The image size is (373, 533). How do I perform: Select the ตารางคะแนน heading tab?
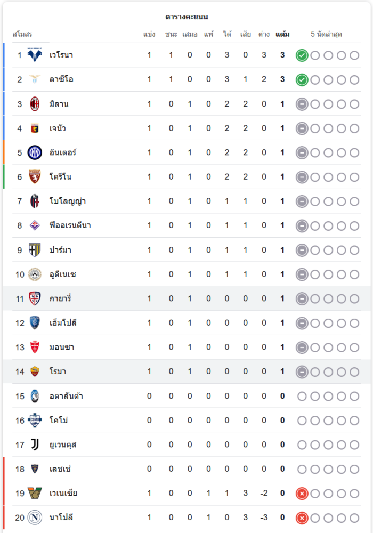[x=186, y=17]
